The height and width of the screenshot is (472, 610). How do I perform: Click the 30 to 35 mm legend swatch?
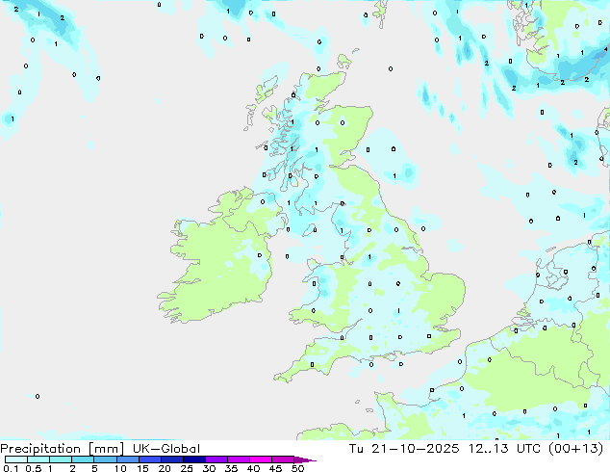(216, 459)
